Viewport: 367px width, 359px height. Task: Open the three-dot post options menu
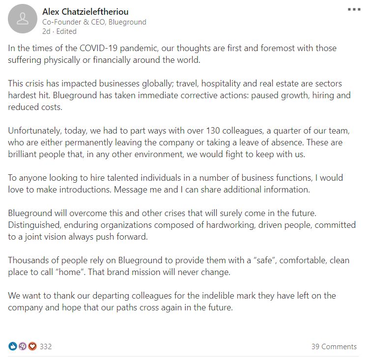pos(354,9)
